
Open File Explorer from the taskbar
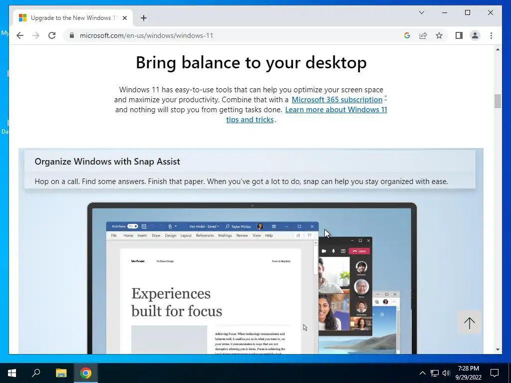[x=61, y=373]
